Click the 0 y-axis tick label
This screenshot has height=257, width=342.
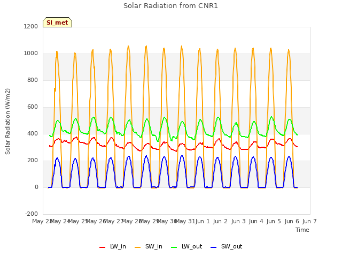(x=36, y=187)
